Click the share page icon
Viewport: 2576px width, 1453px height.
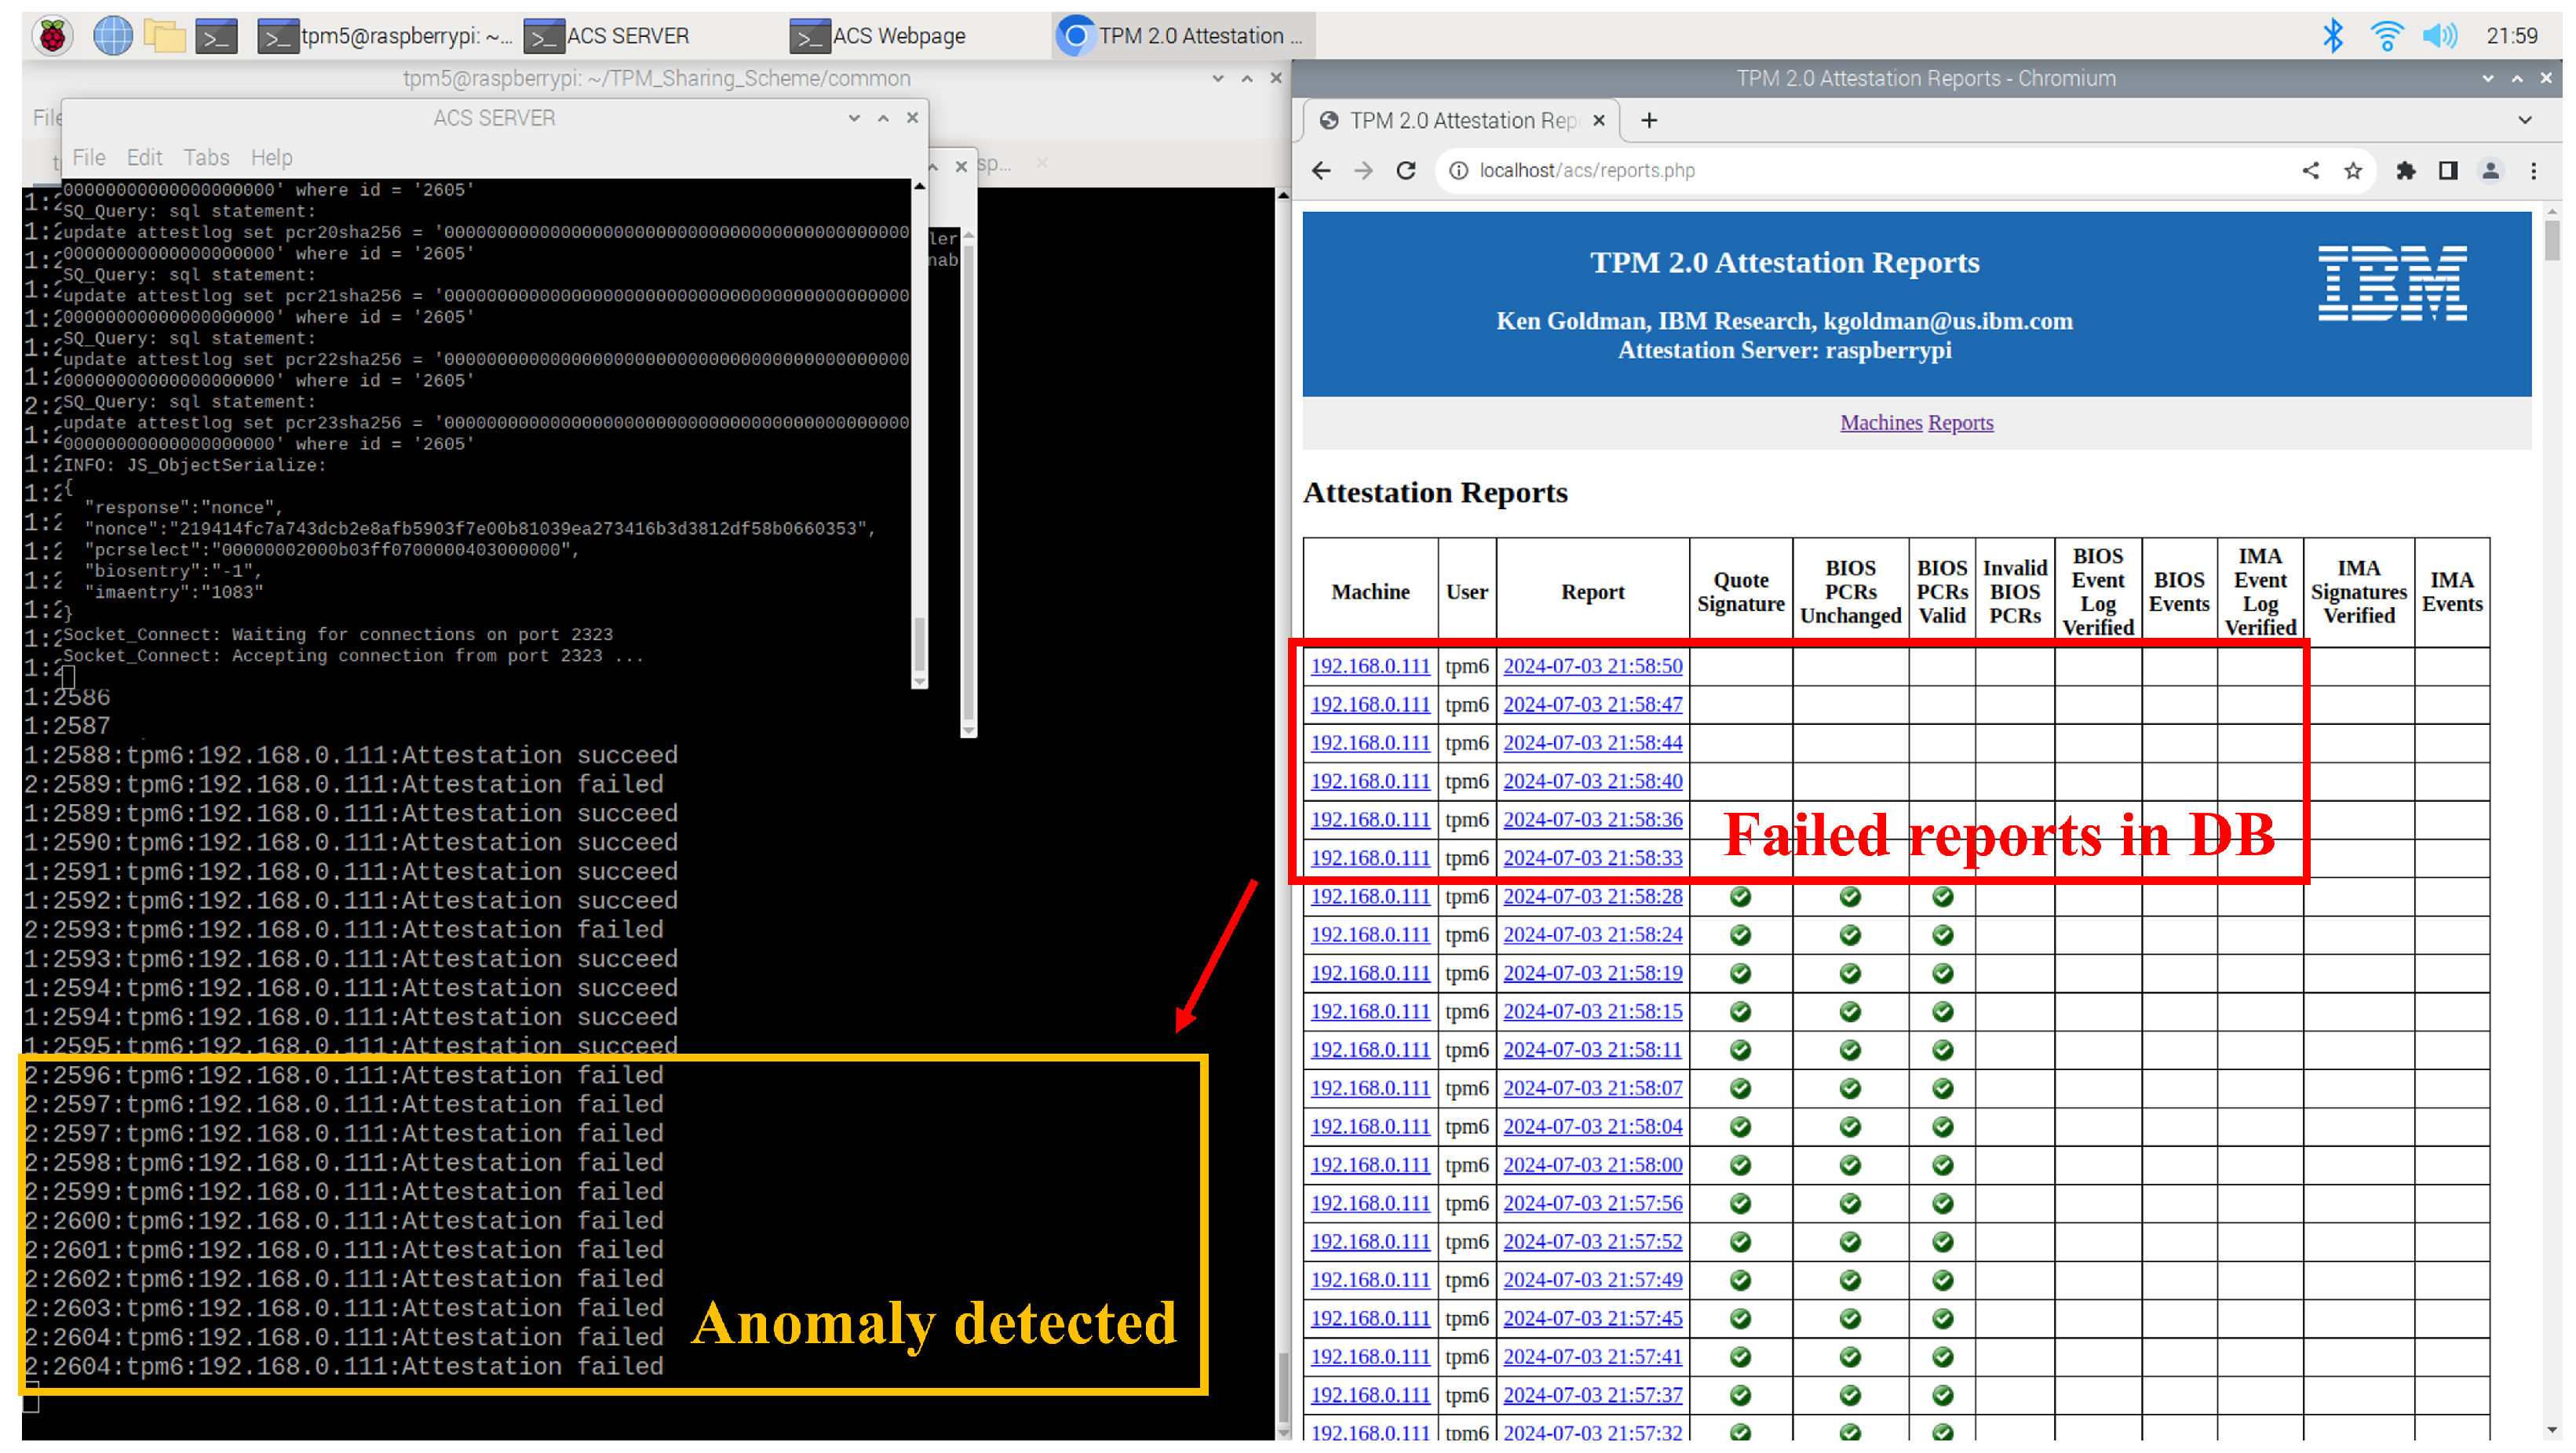point(2310,171)
